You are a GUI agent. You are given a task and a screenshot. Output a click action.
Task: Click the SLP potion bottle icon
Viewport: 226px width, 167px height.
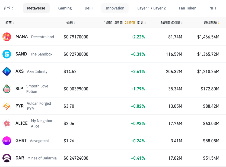point(7,89)
